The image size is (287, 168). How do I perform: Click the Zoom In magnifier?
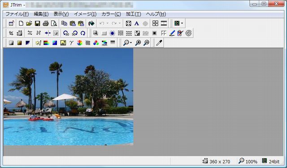[x=138, y=43]
